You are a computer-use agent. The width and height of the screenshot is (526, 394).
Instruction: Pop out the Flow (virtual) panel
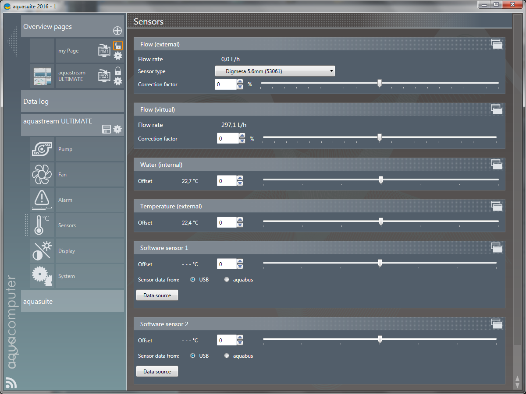496,109
